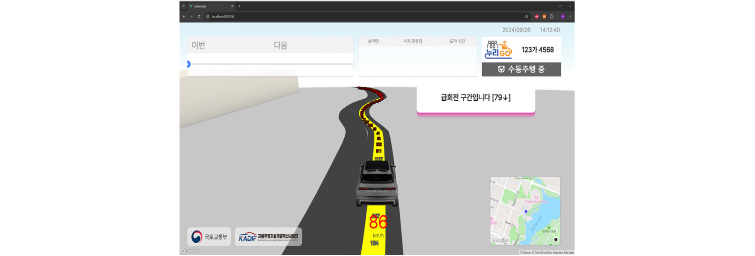Click the 이번 stop label
The height and width of the screenshot is (256, 755).
[198, 45]
